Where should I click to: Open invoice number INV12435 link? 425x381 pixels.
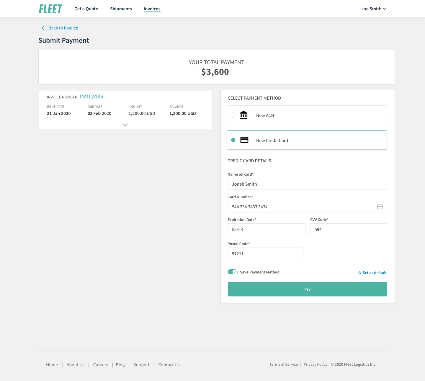click(91, 97)
